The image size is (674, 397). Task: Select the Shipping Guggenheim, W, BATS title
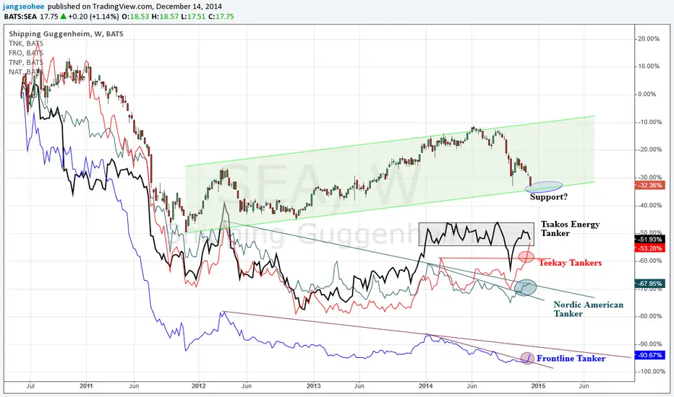click(x=66, y=33)
